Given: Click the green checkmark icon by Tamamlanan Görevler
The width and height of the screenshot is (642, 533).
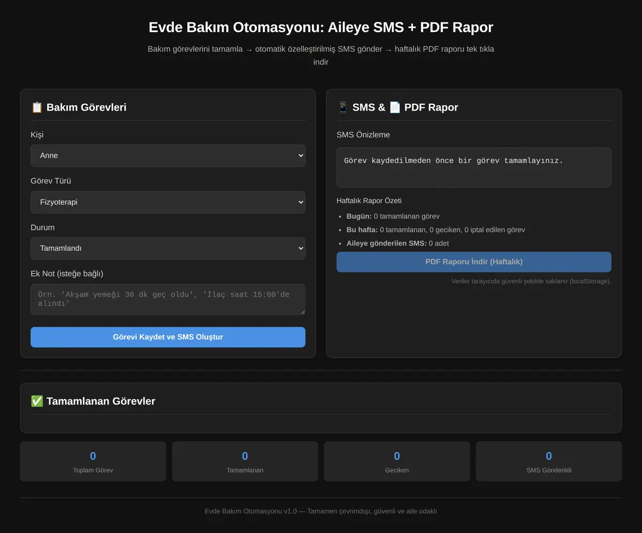Looking at the screenshot, I should (37, 401).
